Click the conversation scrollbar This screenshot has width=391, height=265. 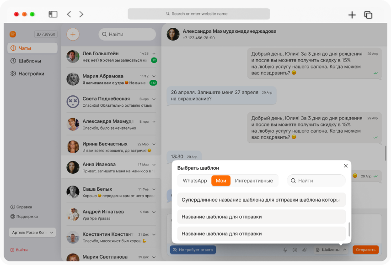click(386, 153)
